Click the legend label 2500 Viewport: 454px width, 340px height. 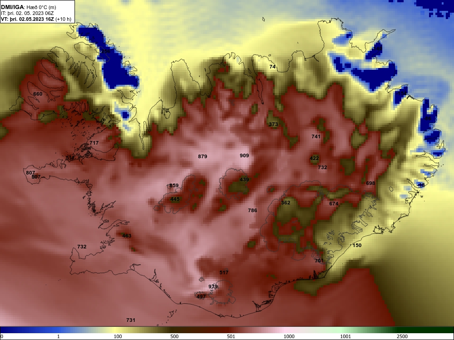(402, 336)
